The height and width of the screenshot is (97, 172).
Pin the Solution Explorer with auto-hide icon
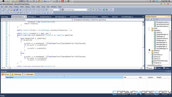point(168,16)
